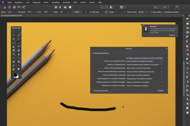This screenshot has width=190, height=126.
Task: Select the Zoom magnifier tool
Action: tap(19, 69)
